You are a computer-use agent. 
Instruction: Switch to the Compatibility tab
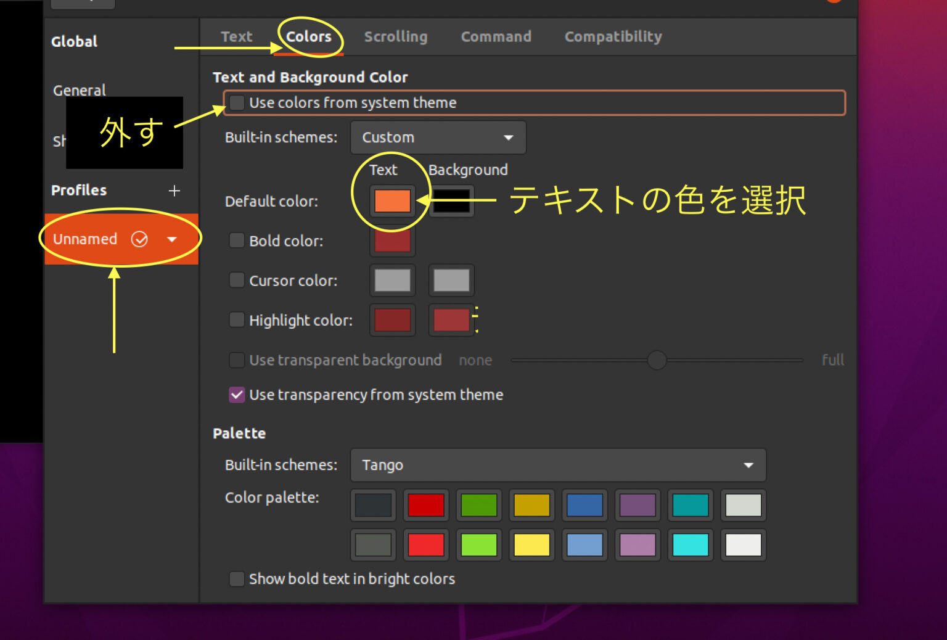tap(613, 36)
